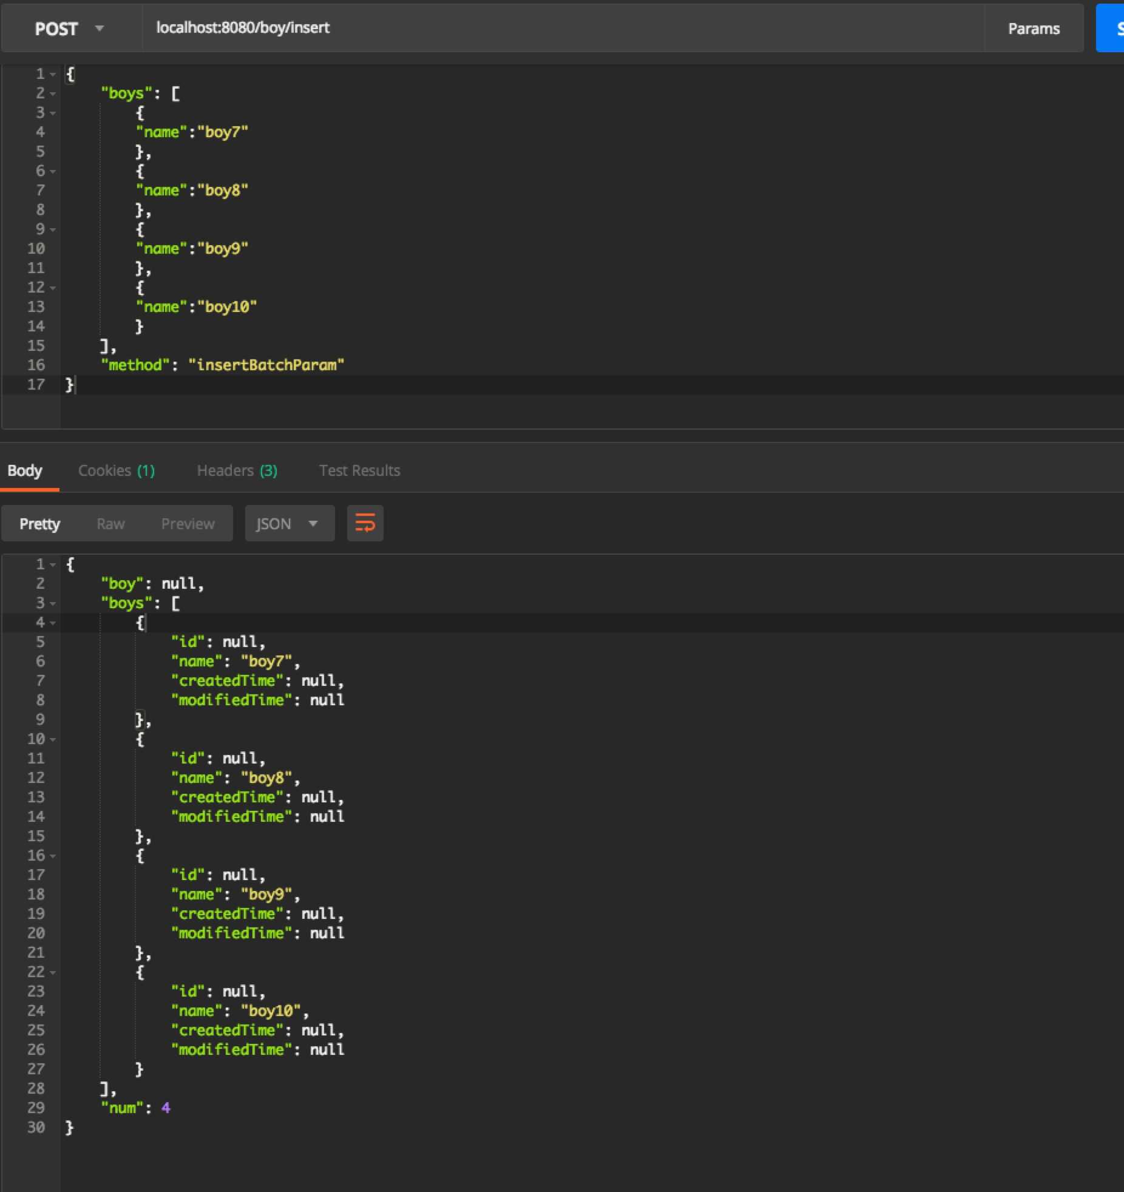This screenshot has height=1192, width=1124.
Task: Open the JSON format dropdown
Action: tap(289, 523)
